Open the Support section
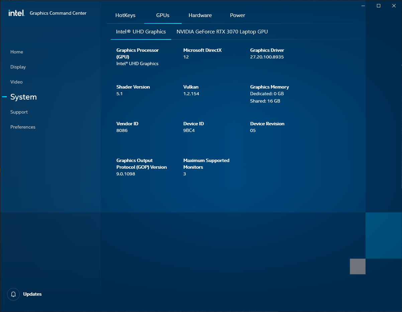The width and height of the screenshot is (402, 312). point(19,112)
